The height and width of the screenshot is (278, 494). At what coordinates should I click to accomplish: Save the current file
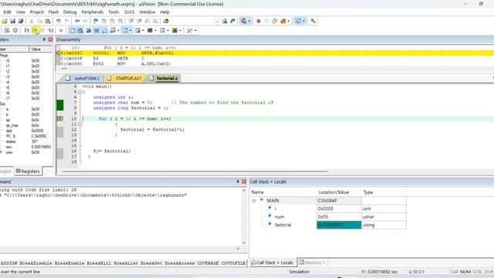[x=12, y=21]
